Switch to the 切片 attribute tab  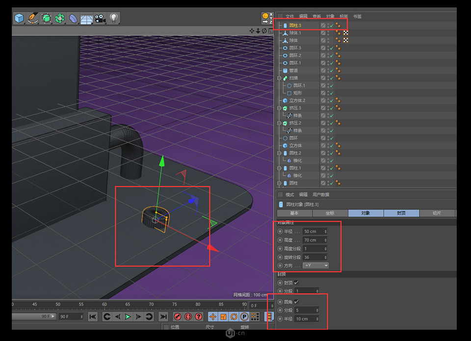[437, 213]
